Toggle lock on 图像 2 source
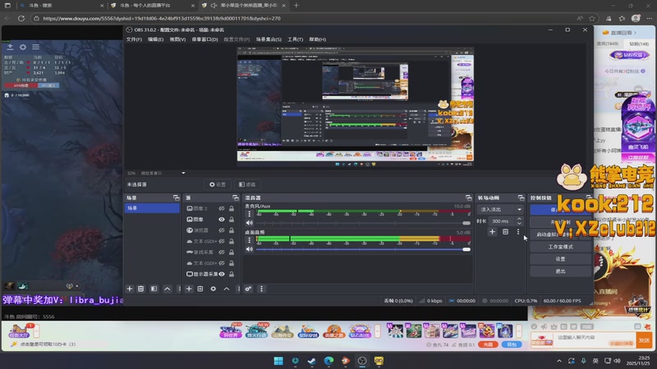This screenshot has width=657, height=369. click(x=232, y=208)
